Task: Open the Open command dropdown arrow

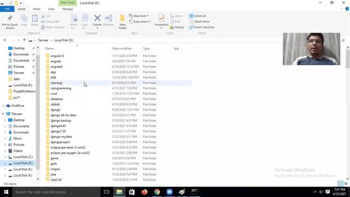Action: [x=184, y=16]
